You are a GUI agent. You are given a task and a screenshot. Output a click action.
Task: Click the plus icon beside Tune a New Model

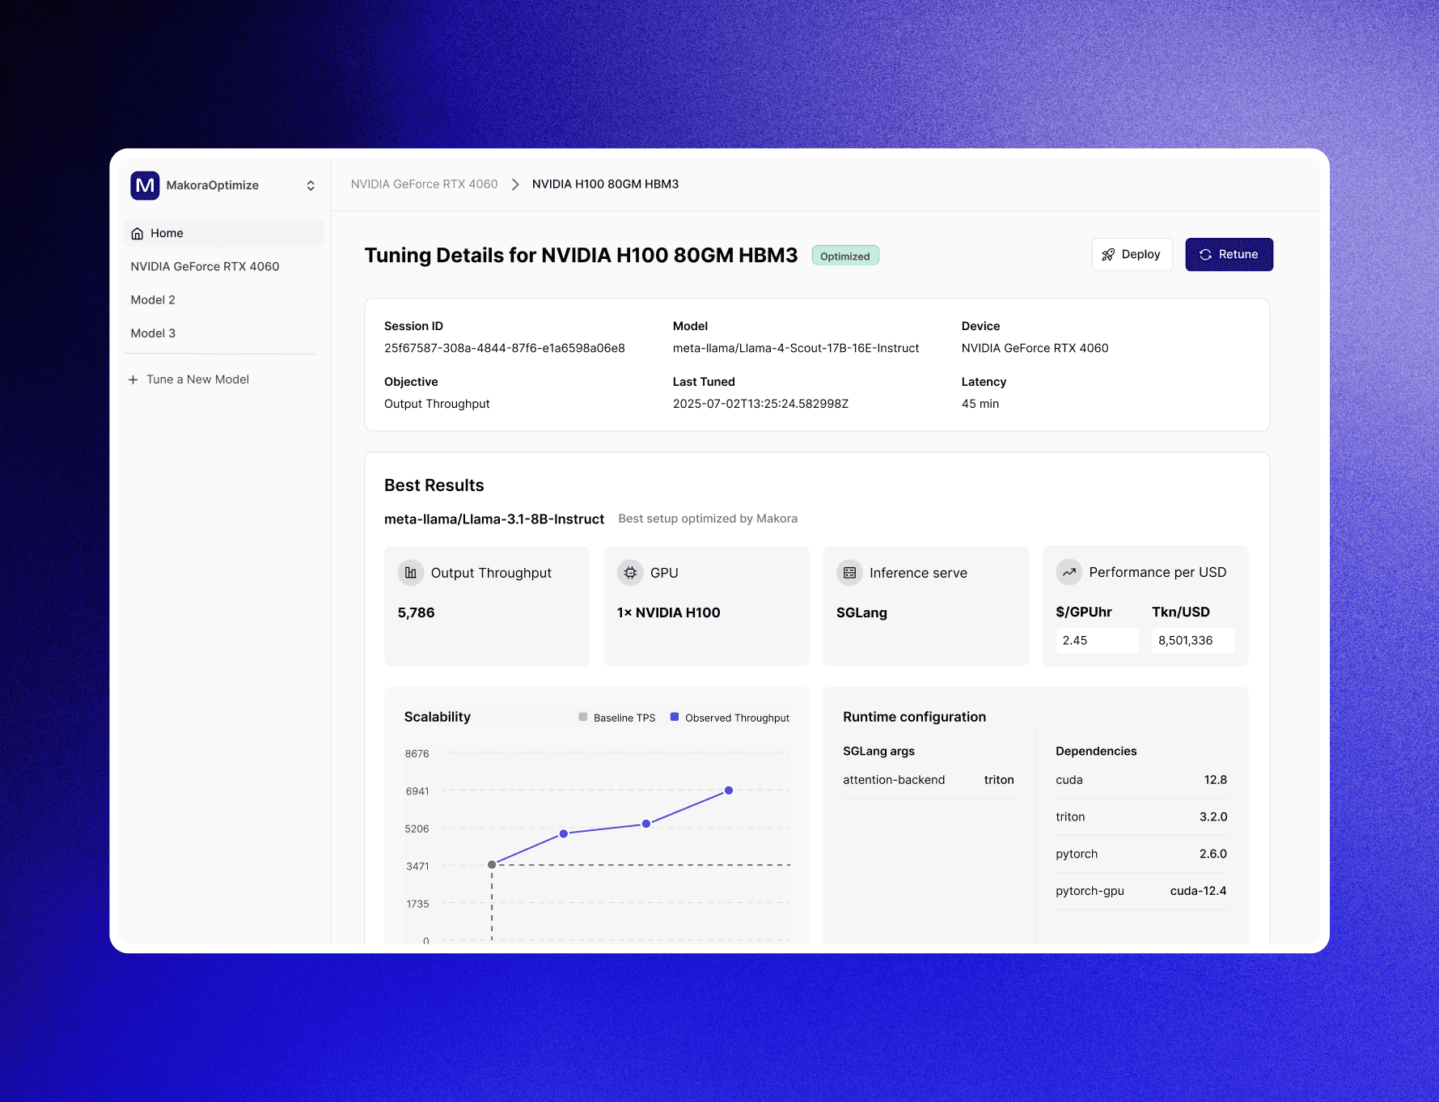point(133,379)
